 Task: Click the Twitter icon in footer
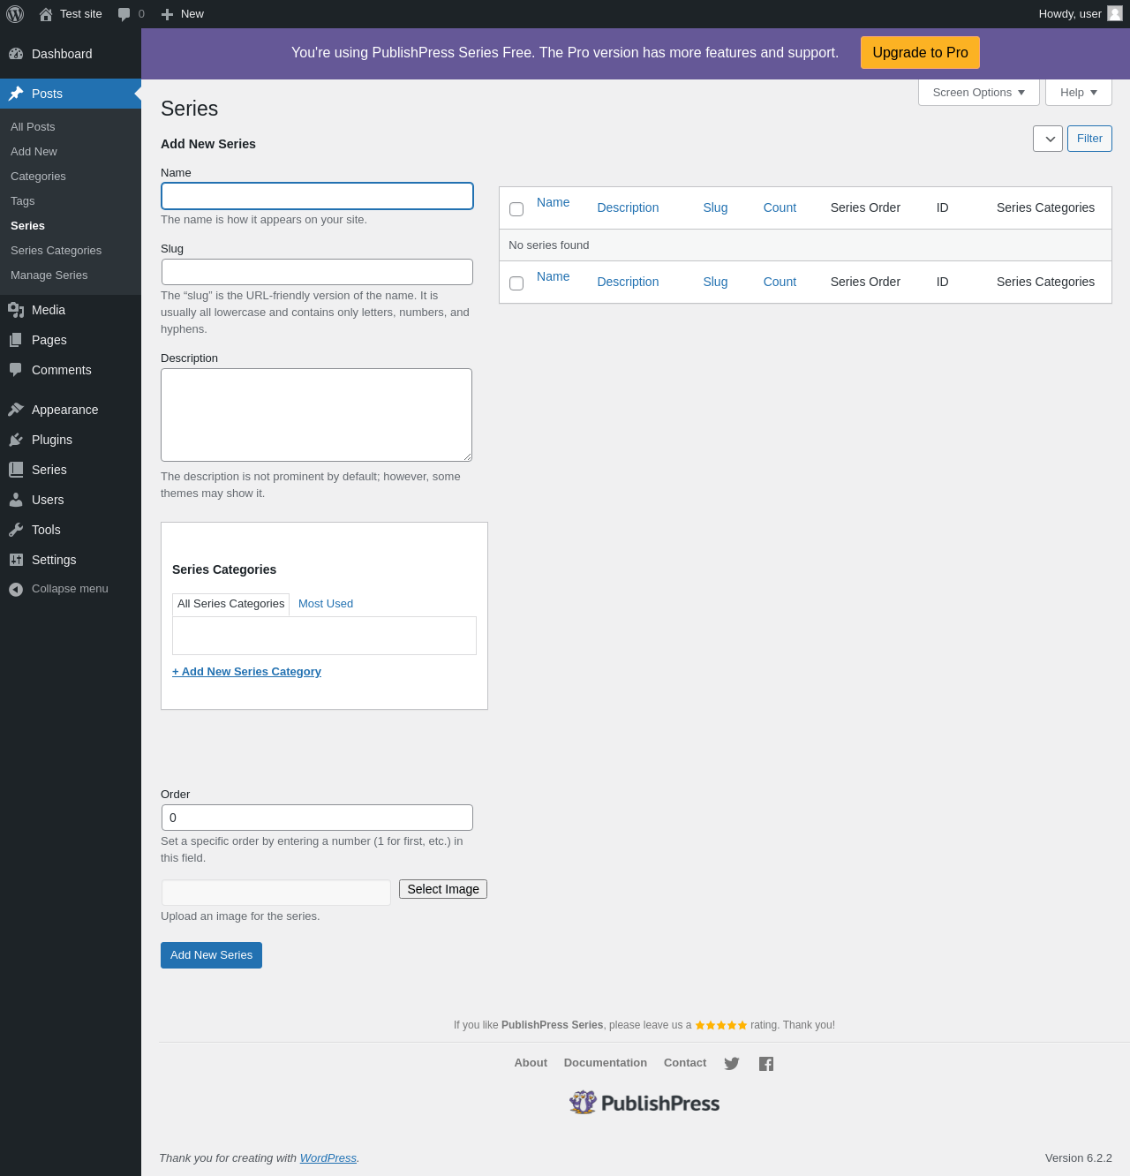point(732,1064)
